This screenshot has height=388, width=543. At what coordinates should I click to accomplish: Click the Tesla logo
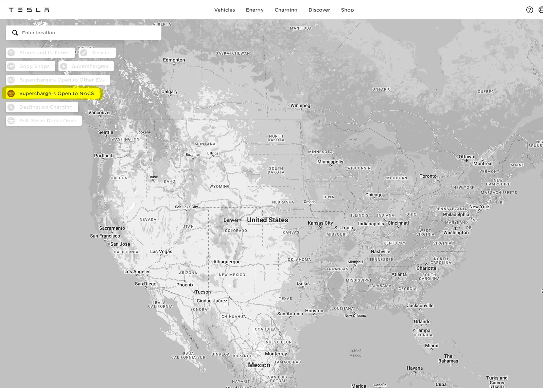click(x=29, y=10)
